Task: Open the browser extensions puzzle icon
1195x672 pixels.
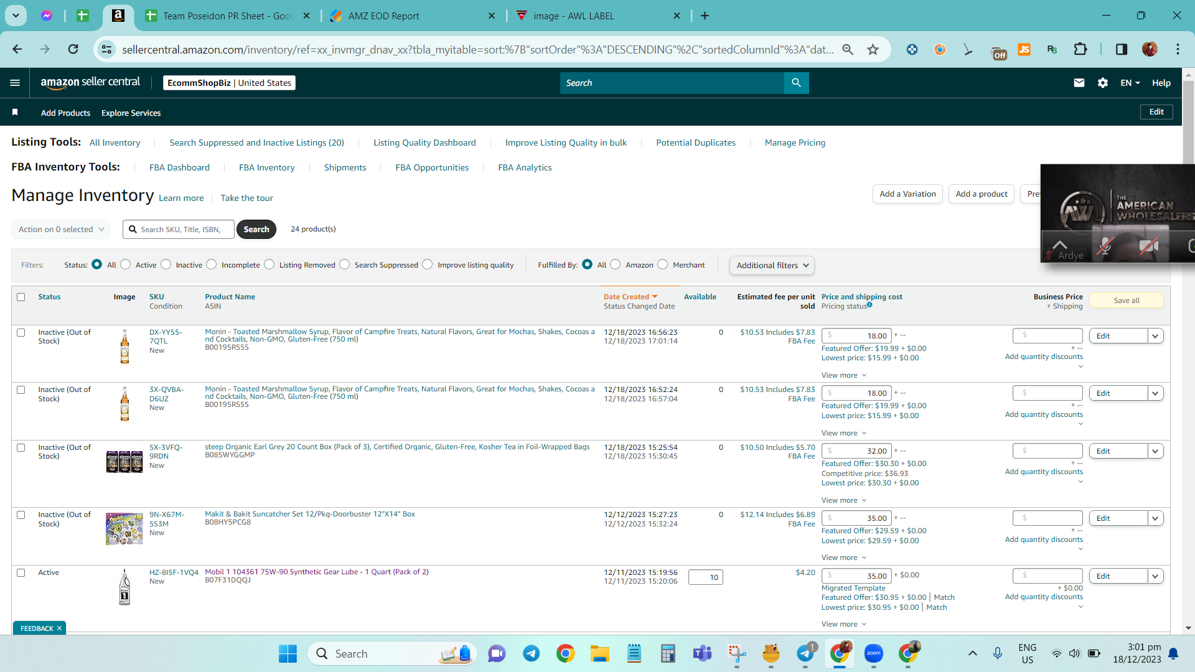Action: [1080, 49]
